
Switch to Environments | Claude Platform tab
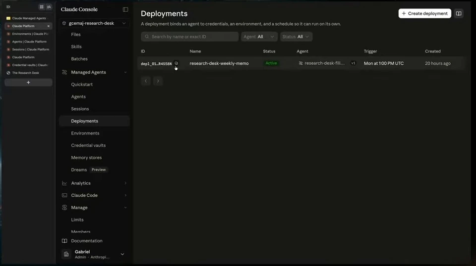click(29, 34)
